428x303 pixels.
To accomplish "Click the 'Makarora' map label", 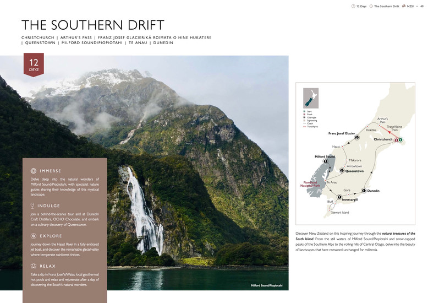I will point(355,160).
